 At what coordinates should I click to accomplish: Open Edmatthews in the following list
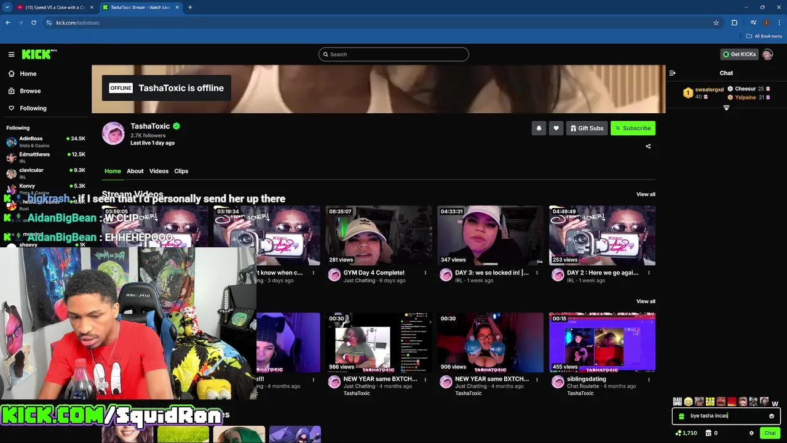[46, 158]
